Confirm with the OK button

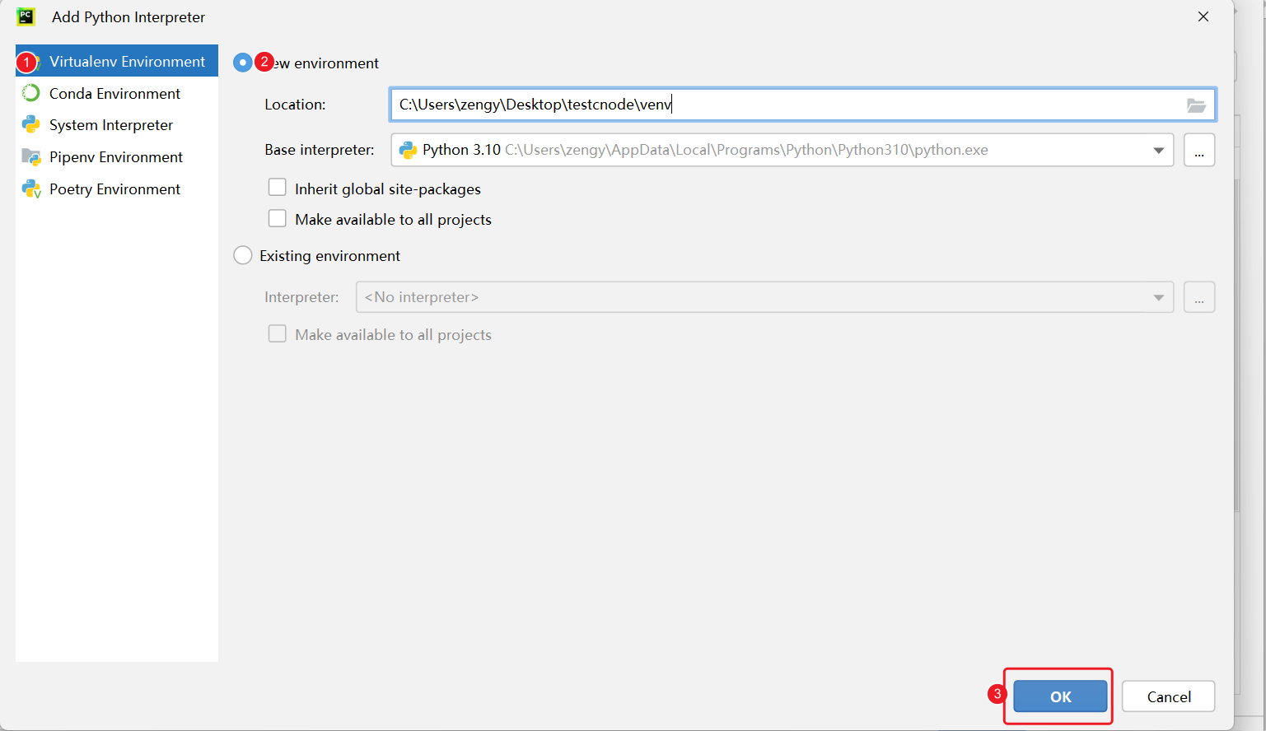tap(1060, 696)
